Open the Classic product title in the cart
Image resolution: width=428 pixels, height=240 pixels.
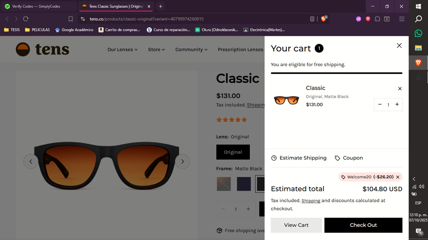tap(316, 88)
